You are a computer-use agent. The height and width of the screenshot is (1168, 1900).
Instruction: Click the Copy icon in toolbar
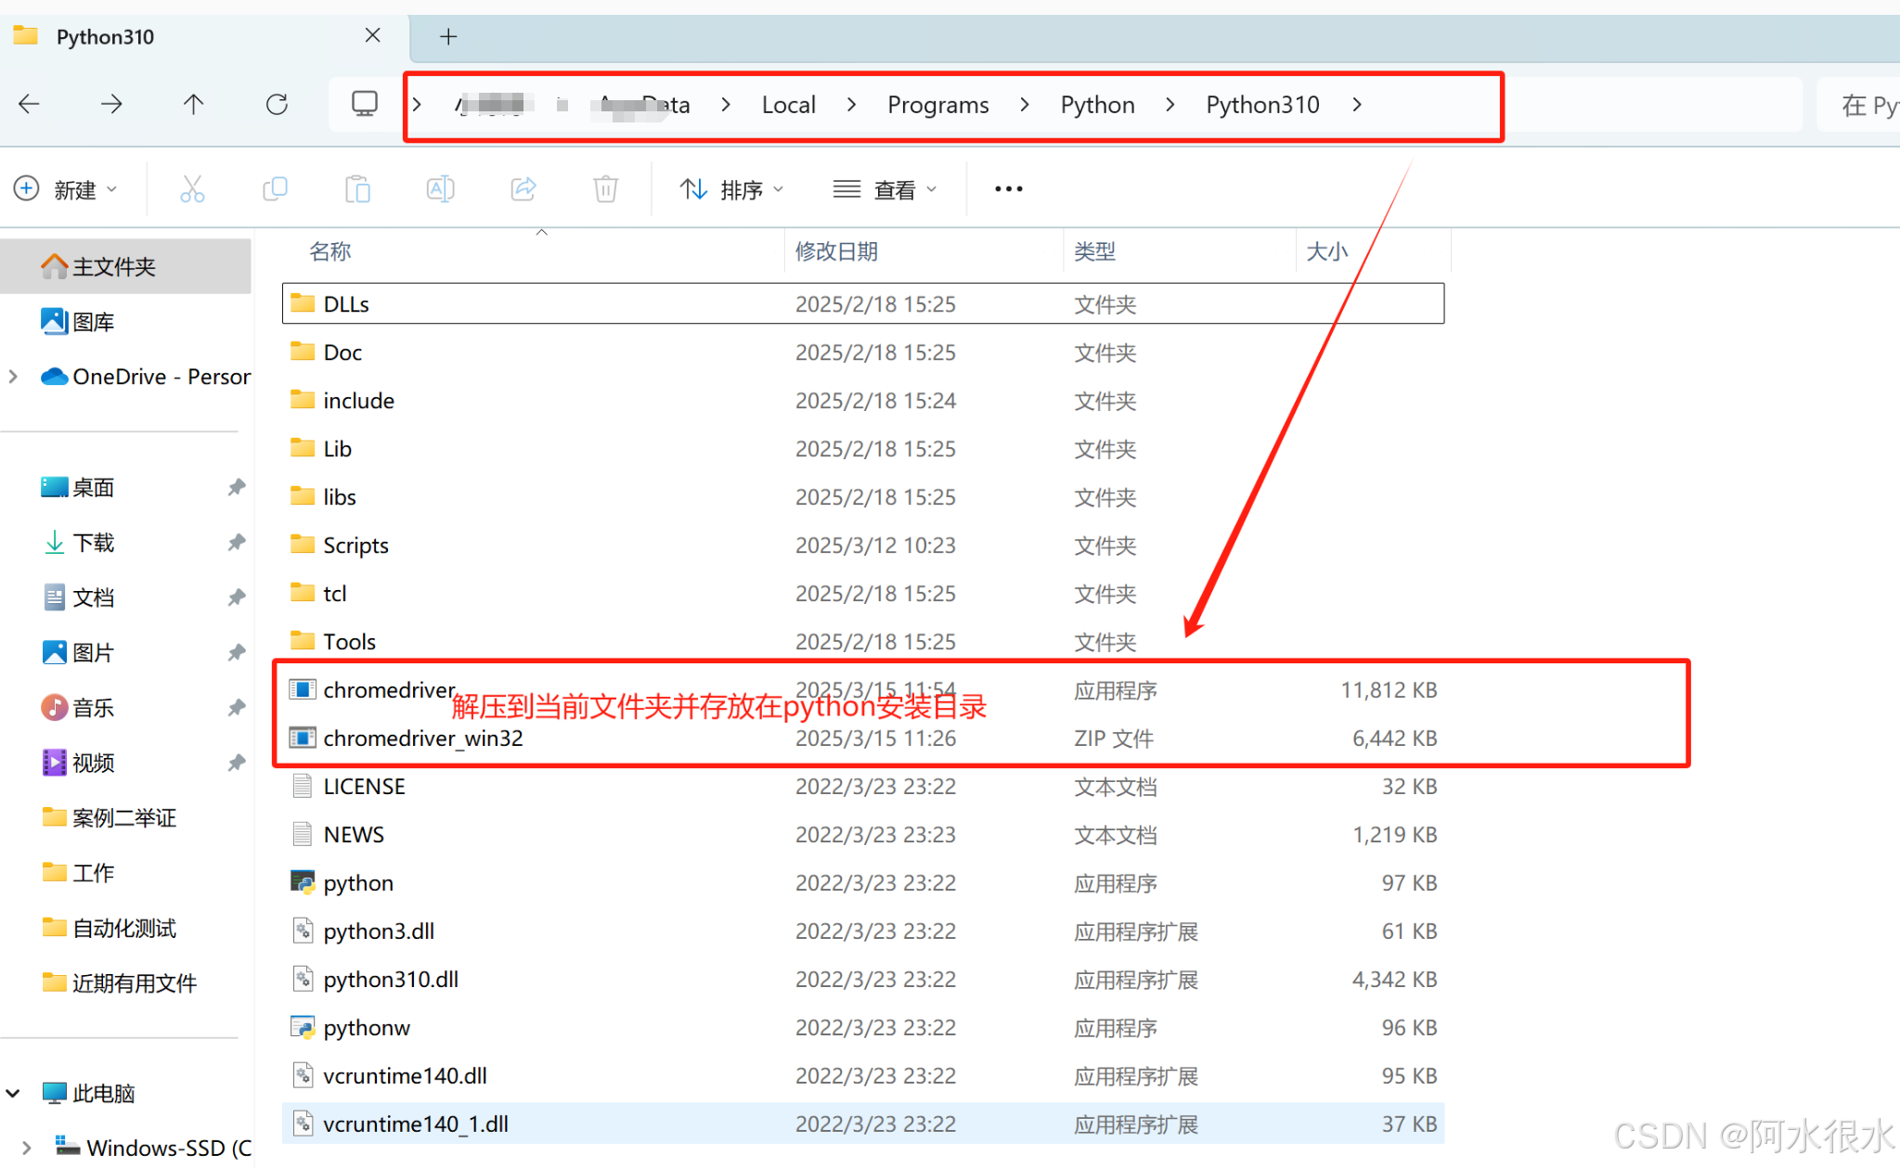(x=275, y=188)
